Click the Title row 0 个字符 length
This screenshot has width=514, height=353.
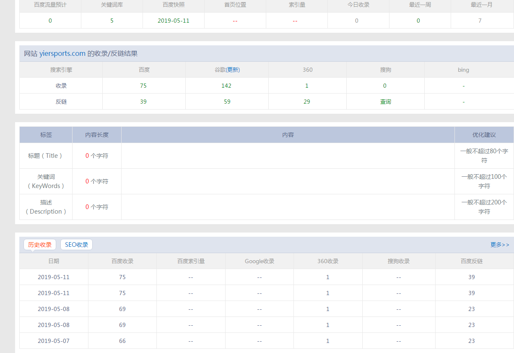pyautogui.click(x=97, y=156)
